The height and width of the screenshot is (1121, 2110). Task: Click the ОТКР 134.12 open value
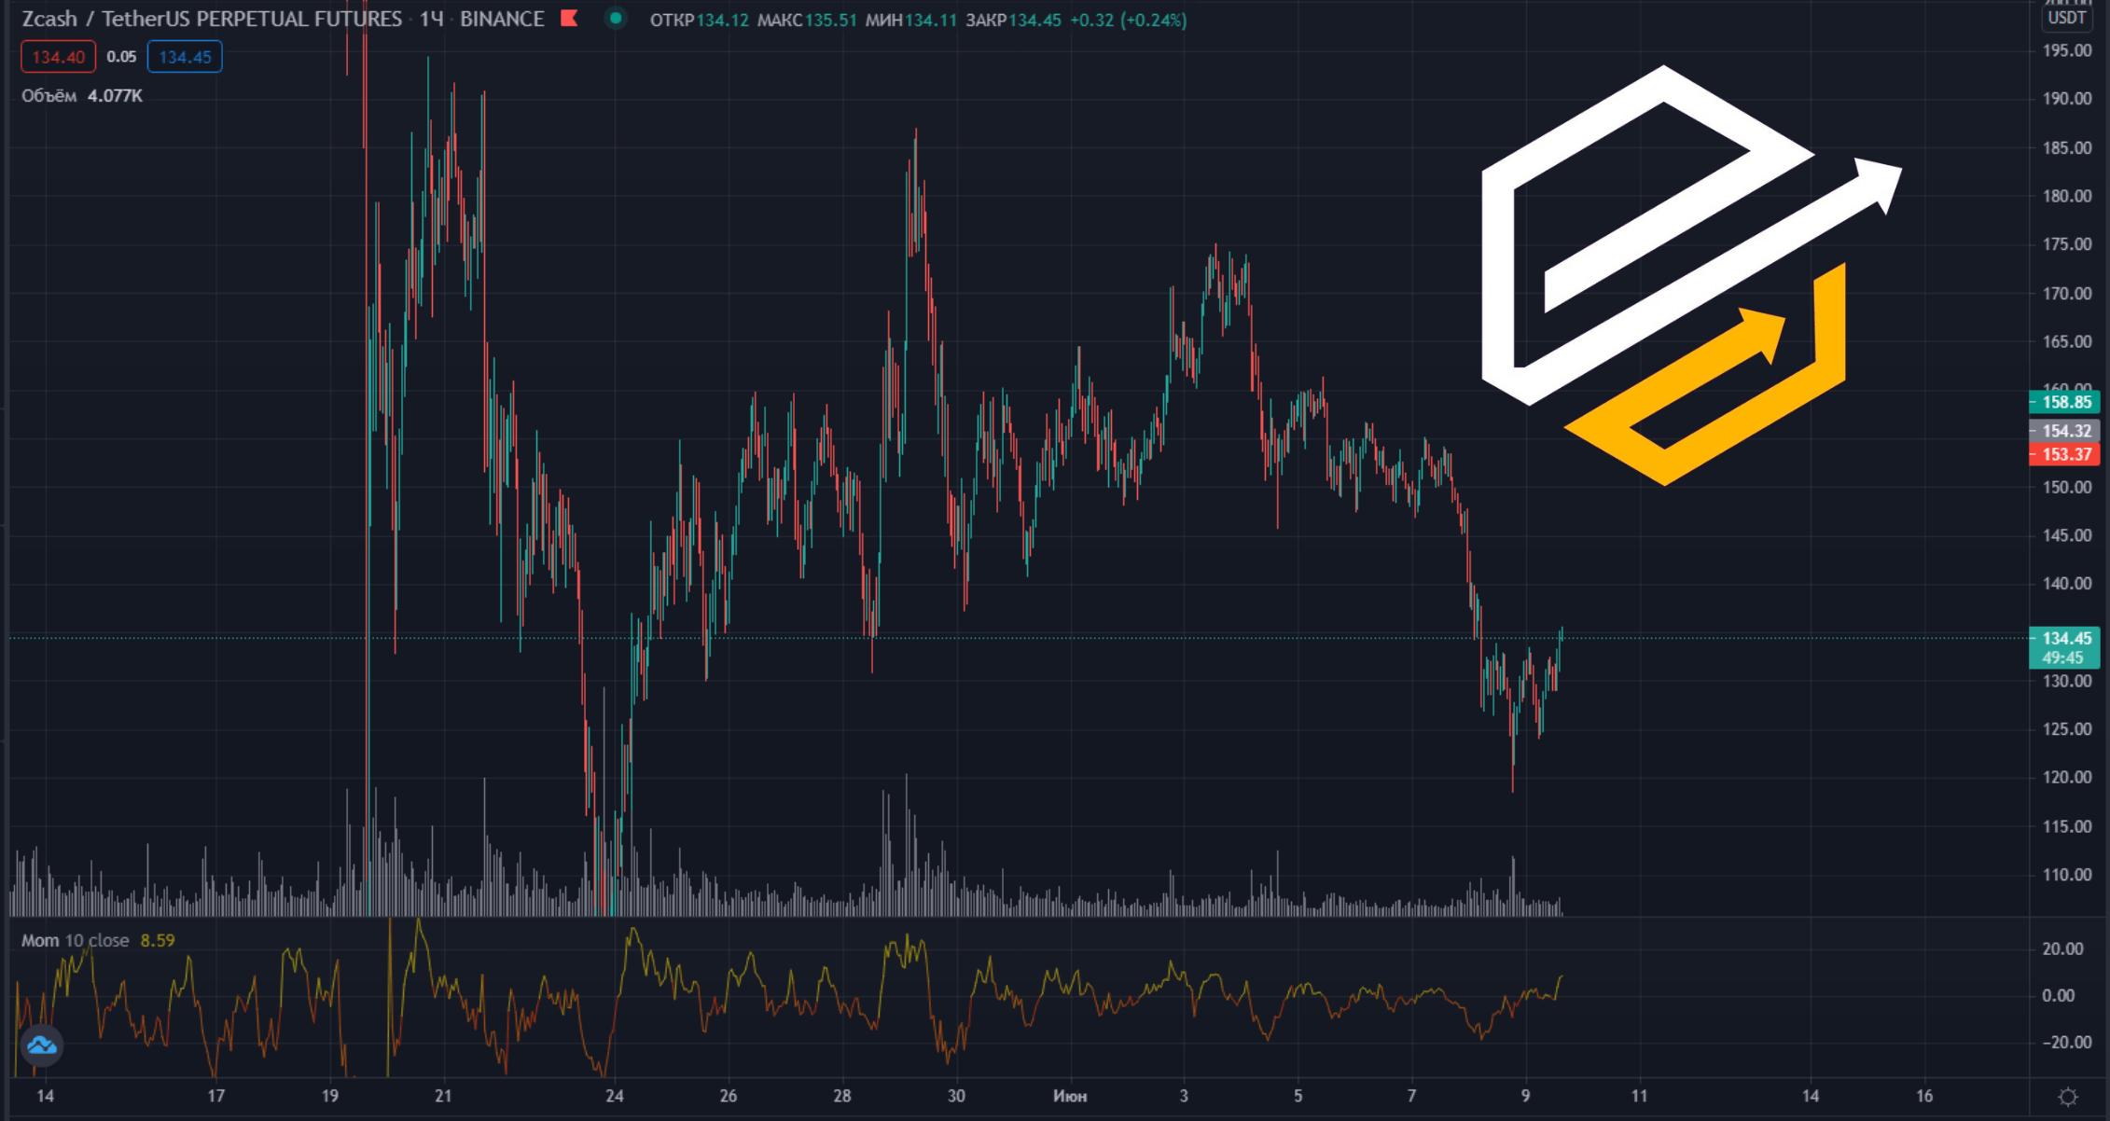point(699,20)
